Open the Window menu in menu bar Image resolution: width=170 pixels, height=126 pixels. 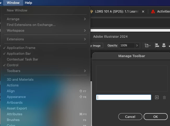point(13,3)
